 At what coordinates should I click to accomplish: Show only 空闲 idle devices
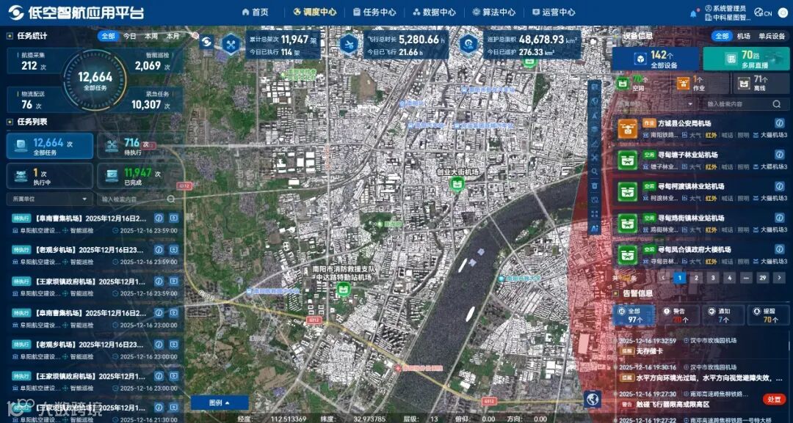[640, 84]
